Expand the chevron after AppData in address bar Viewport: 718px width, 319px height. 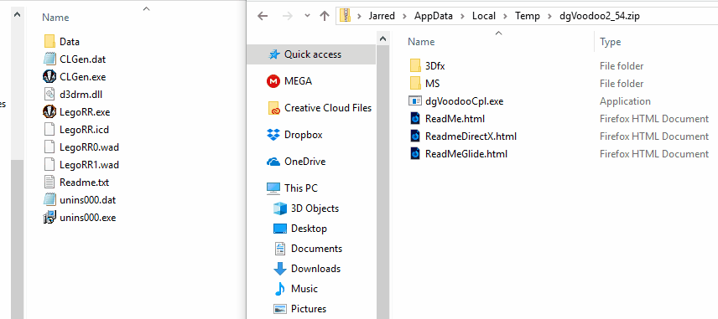pyautogui.click(x=462, y=16)
